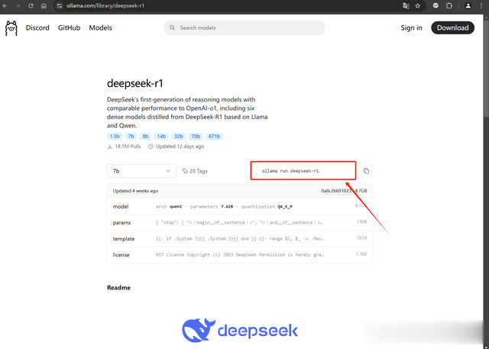
Task: Click the search magnifier icon
Action: (172, 27)
